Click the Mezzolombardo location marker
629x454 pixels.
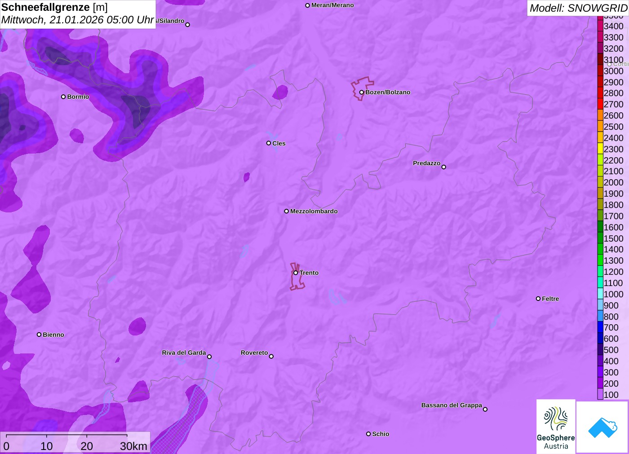[x=287, y=211]
